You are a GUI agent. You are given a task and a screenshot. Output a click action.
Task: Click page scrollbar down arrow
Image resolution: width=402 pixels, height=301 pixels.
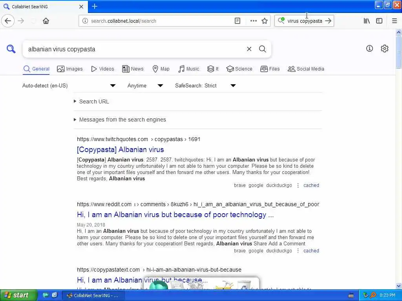coord(398,286)
